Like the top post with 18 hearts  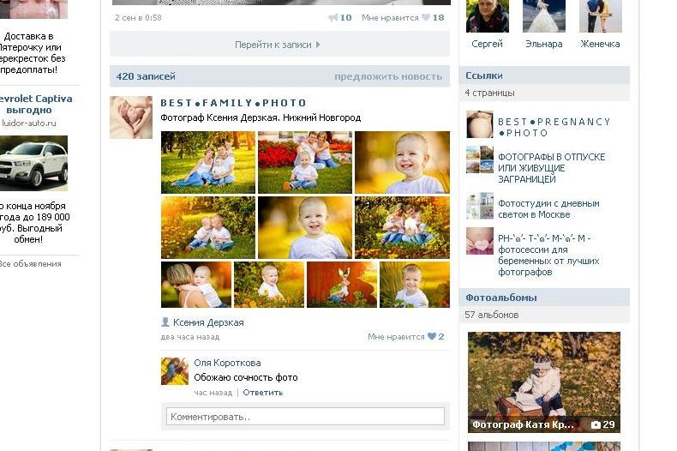coord(426,17)
